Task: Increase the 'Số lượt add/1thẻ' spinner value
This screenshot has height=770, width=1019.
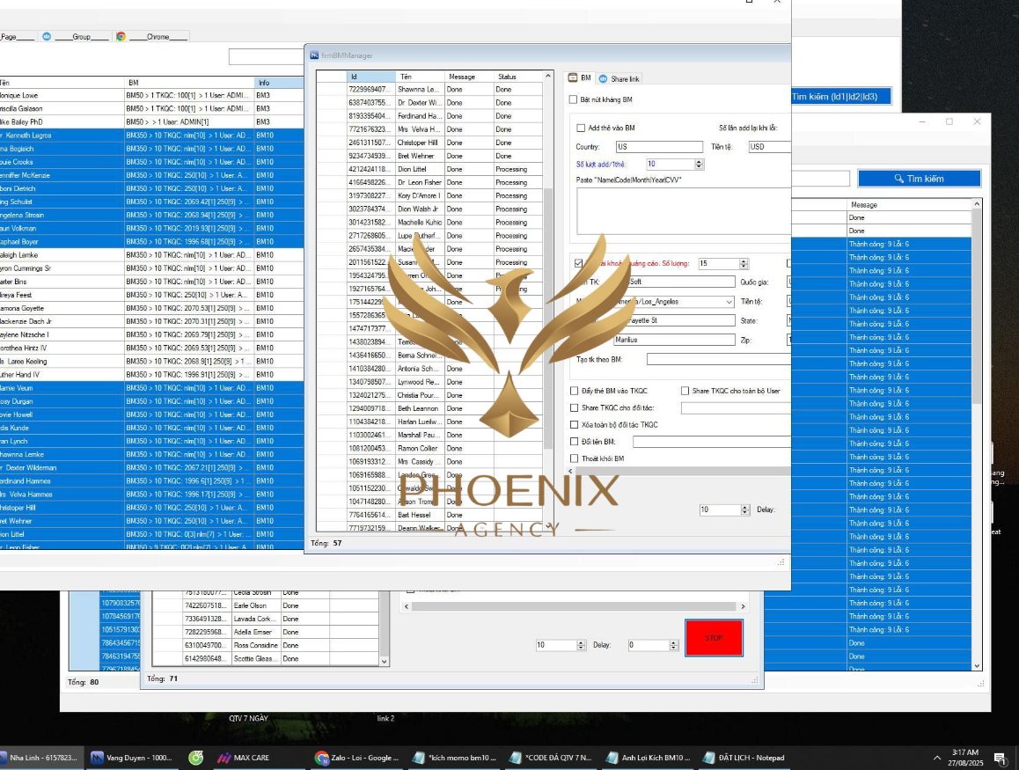Action: point(700,162)
